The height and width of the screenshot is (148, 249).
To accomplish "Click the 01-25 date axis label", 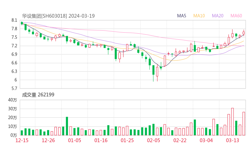I will tap(127, 140).
